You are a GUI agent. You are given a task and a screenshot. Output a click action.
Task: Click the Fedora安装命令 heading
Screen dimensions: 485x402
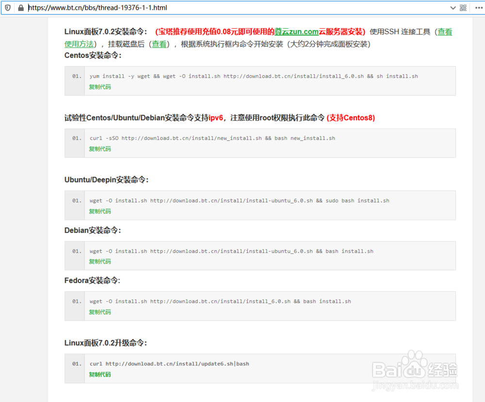[x=92, y=281]
